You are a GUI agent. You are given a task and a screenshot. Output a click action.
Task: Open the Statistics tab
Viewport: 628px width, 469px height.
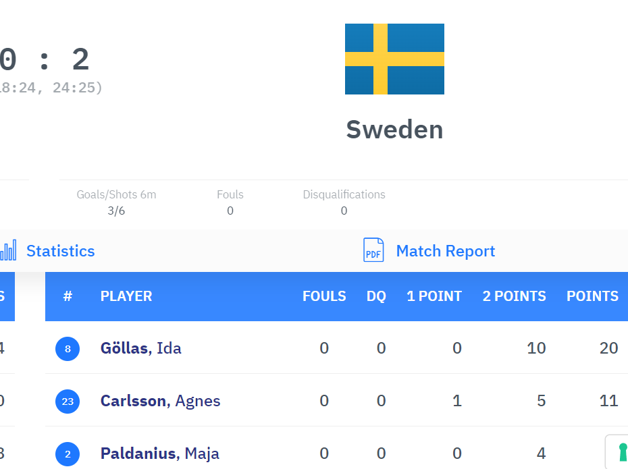tap(60, 251)
